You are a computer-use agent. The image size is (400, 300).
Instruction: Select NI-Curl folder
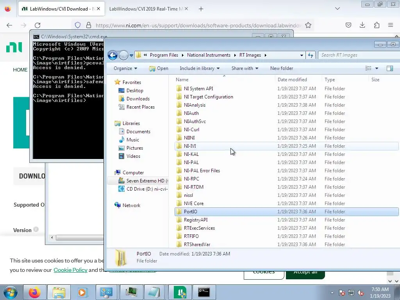point(191,130)
